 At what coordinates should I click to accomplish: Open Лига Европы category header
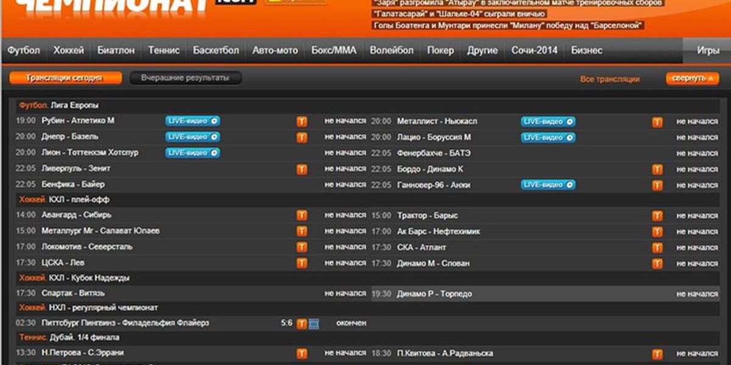click(x=74, y=105)
